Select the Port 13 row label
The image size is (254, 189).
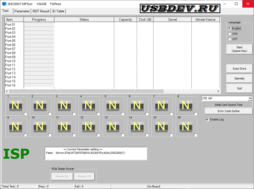[10, 73]
